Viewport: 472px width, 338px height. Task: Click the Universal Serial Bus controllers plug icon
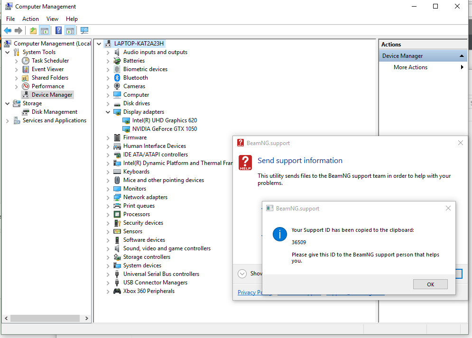(x=117, y=274)
